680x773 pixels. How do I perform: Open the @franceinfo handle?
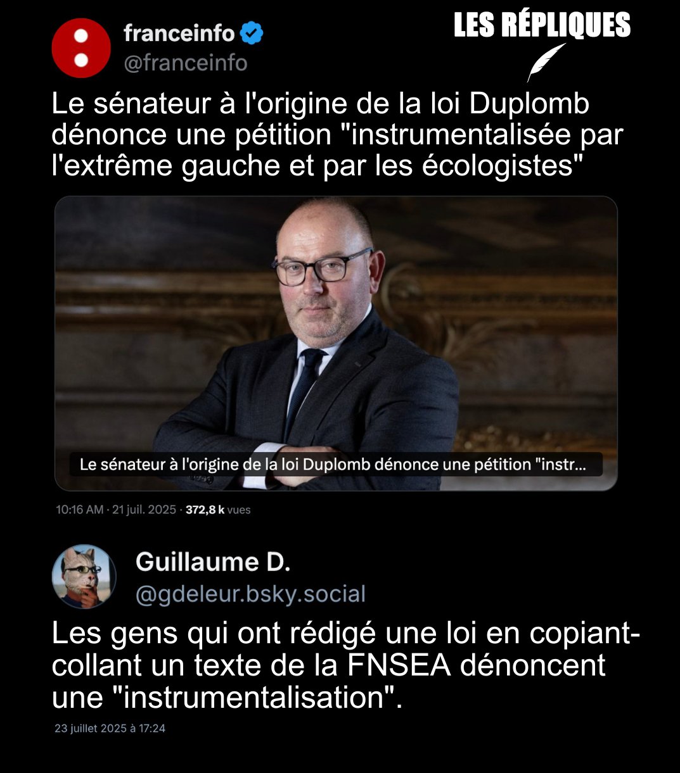point(186,63)
